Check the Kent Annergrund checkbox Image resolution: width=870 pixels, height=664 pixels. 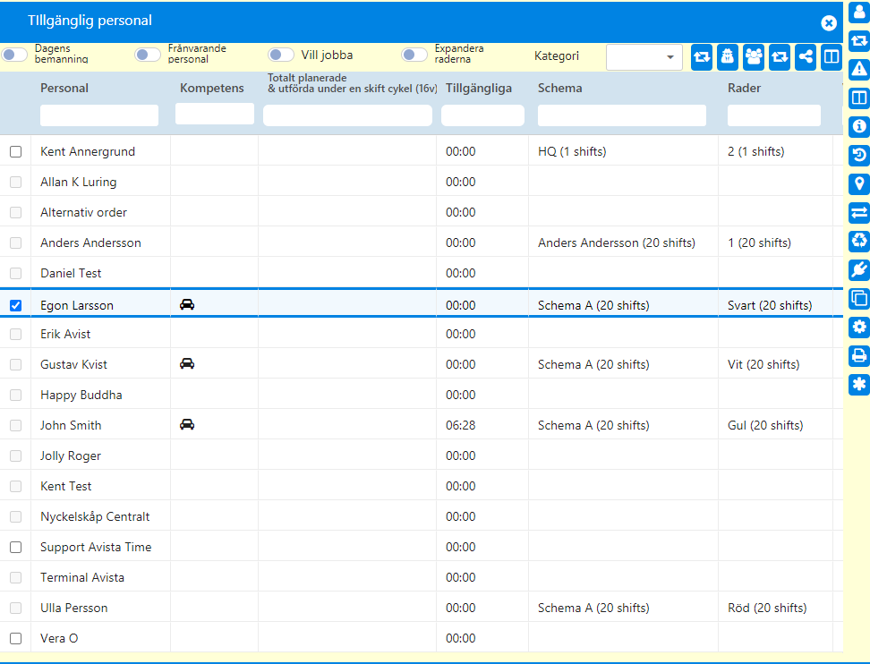pos(15,151)
